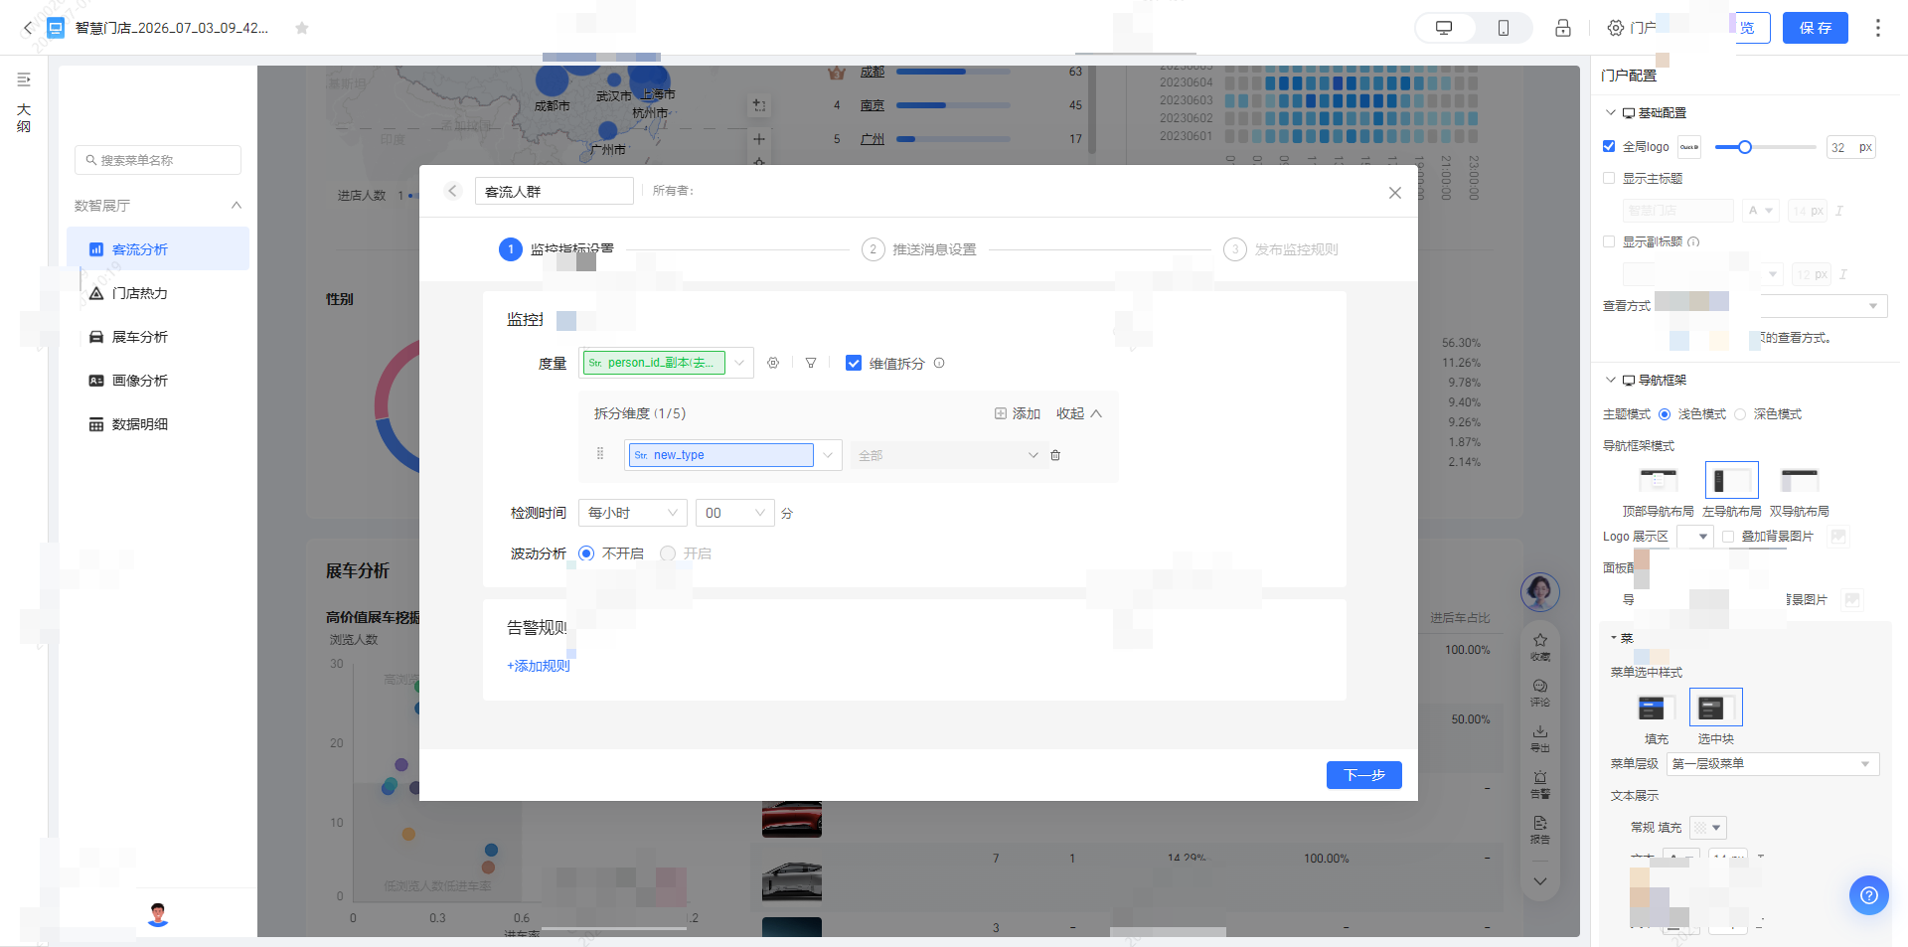Click the filter funnel icon beside measure
The image size is (1908, 947).
click(811, 364)
